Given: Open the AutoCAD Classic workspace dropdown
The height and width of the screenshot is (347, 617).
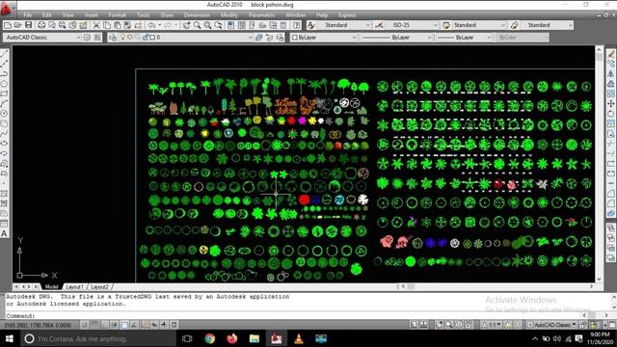Looking at the screenshot, I should [x=42, y=38].
